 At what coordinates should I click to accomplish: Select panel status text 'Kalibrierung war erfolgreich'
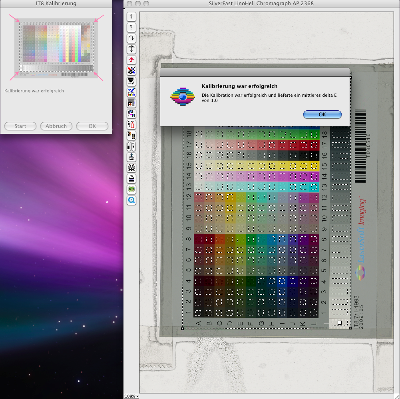click(34, 91)
